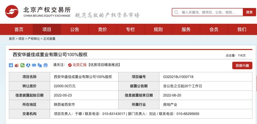257x124 pixels.
Task: Select the 公告 navigation tab
Action: click(x=75, y=29)
